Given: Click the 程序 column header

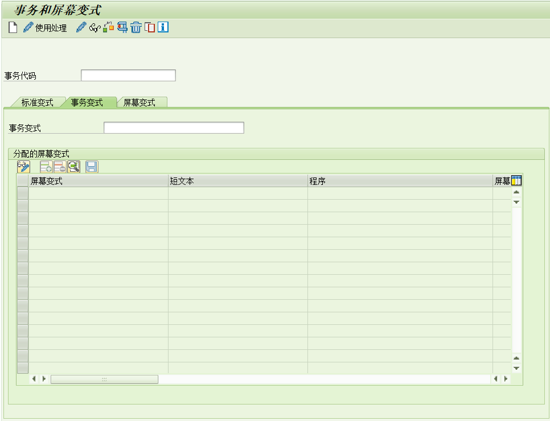Looking at the screenshot, I should (400, 181).
